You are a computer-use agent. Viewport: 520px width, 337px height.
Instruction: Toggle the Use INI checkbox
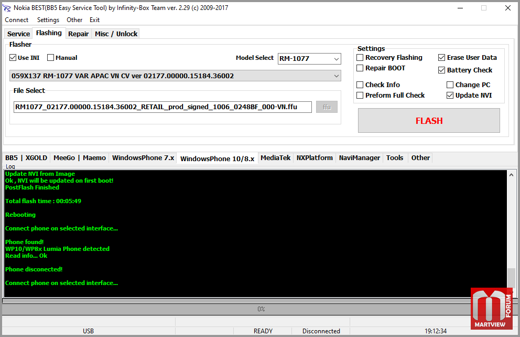pyautogui.click(x=13, y=58)
